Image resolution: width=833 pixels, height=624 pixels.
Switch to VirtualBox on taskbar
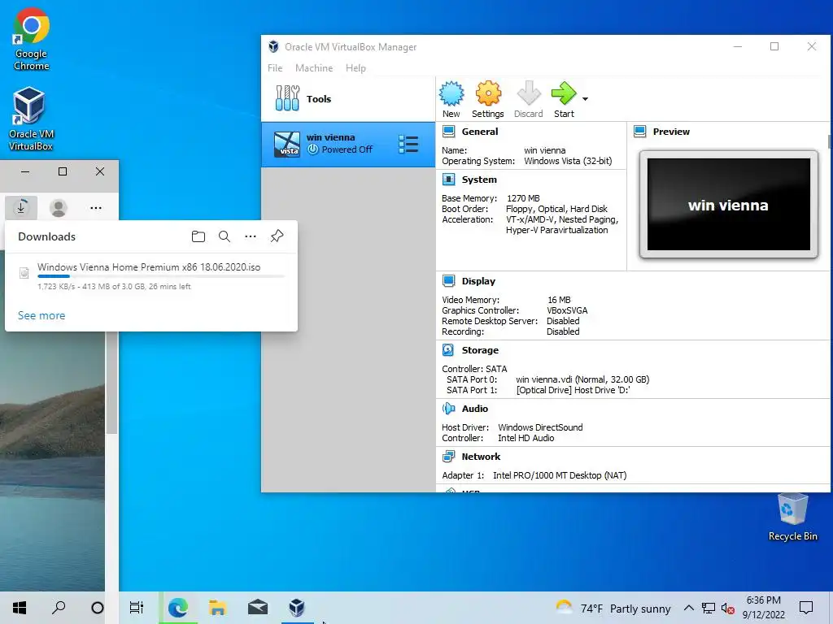tap(297, 608)
